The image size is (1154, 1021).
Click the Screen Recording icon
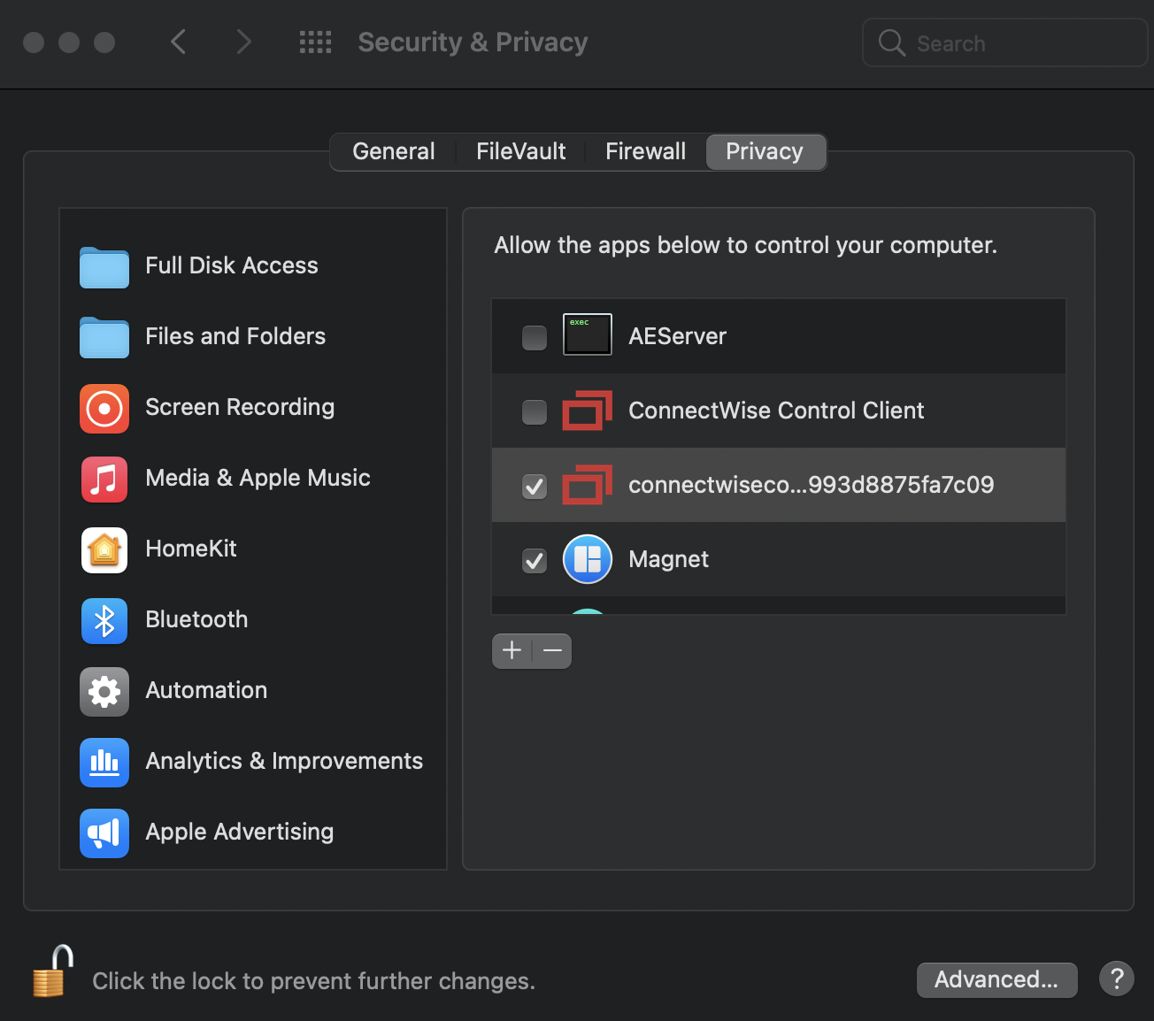(104, 408)
